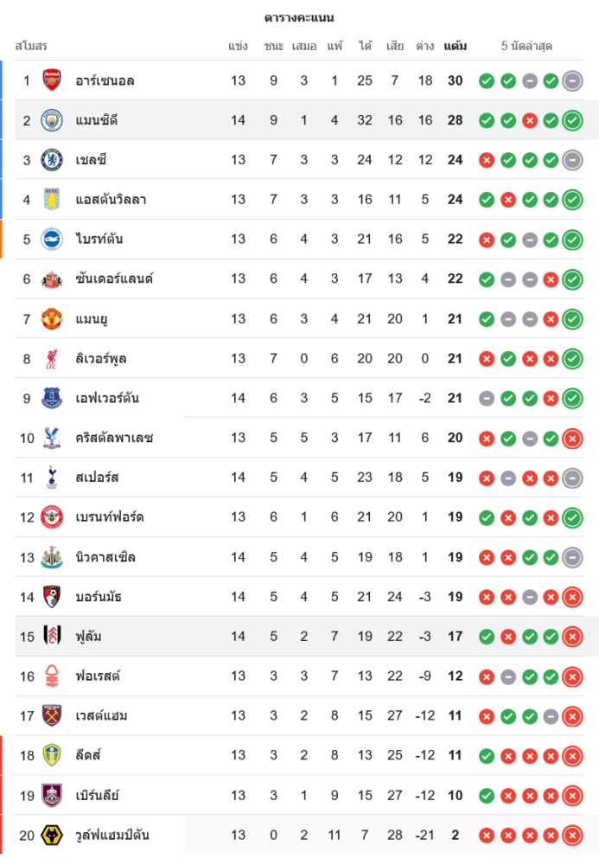599x865 pixels.
Task: Click the Crystal Palace club crest
Action: tap(53, 439)
